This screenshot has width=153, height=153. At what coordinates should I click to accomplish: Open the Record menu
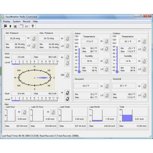[x=27, y=21]
